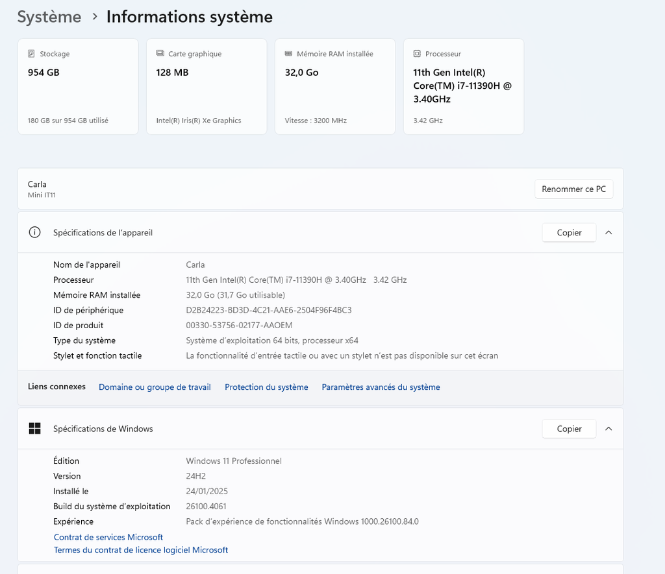Click the 3.42 GHz text in Processeur card
665x574 pixels.
(428, 120)
